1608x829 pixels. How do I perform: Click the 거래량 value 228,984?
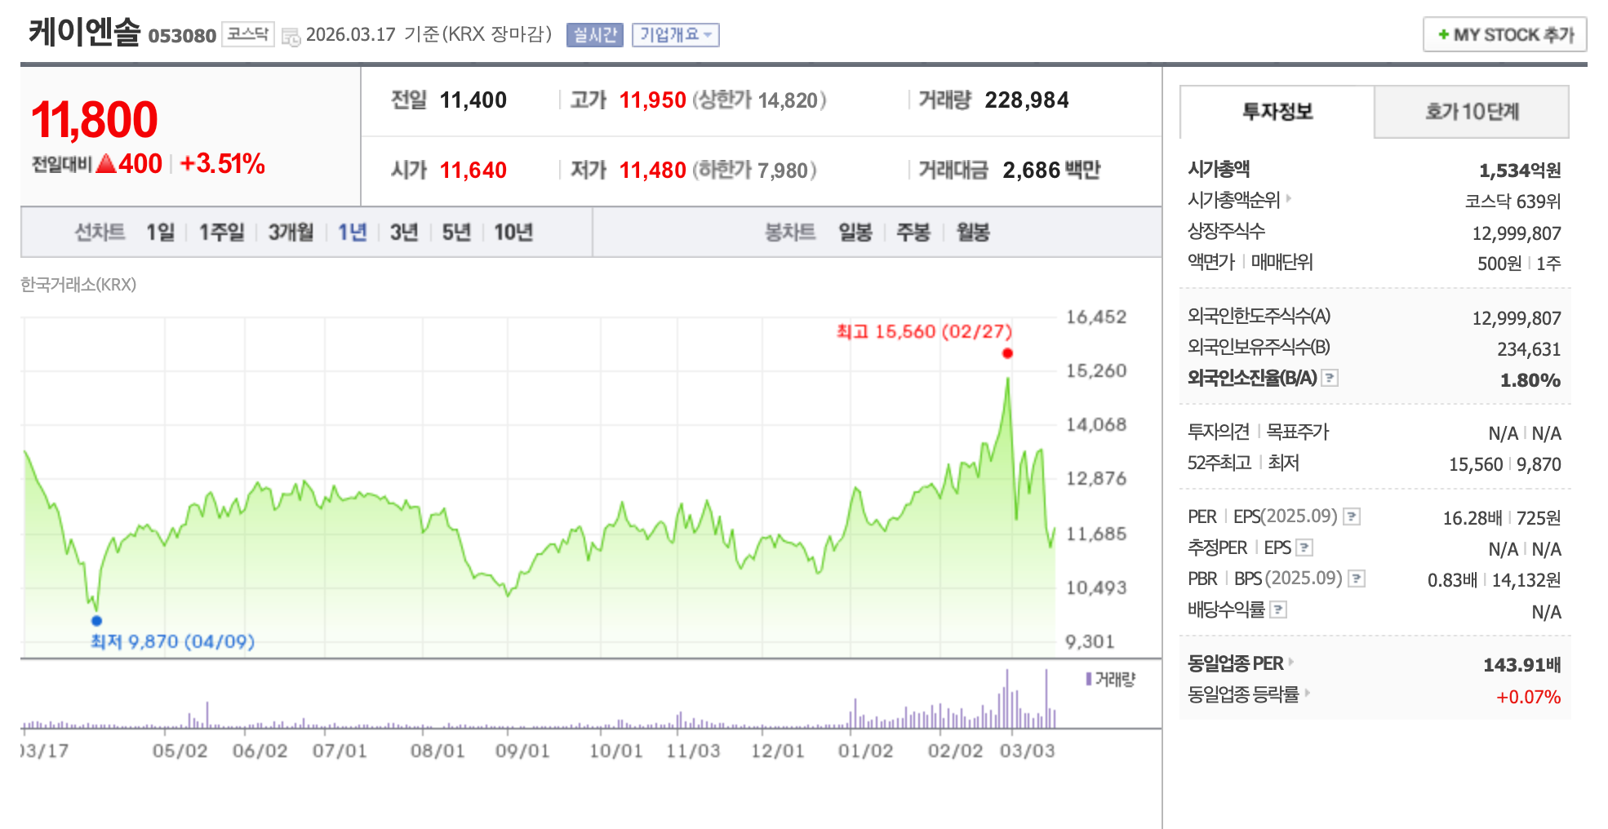click(x=1027, y=100)
